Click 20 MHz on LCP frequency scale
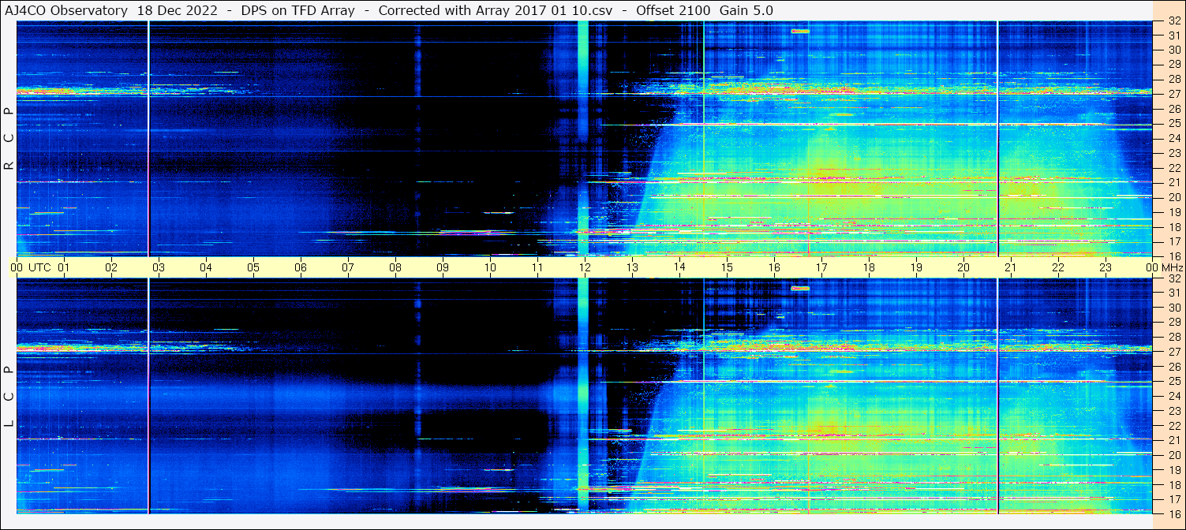The image size is (1186, 530). (x=1173, y=454)
